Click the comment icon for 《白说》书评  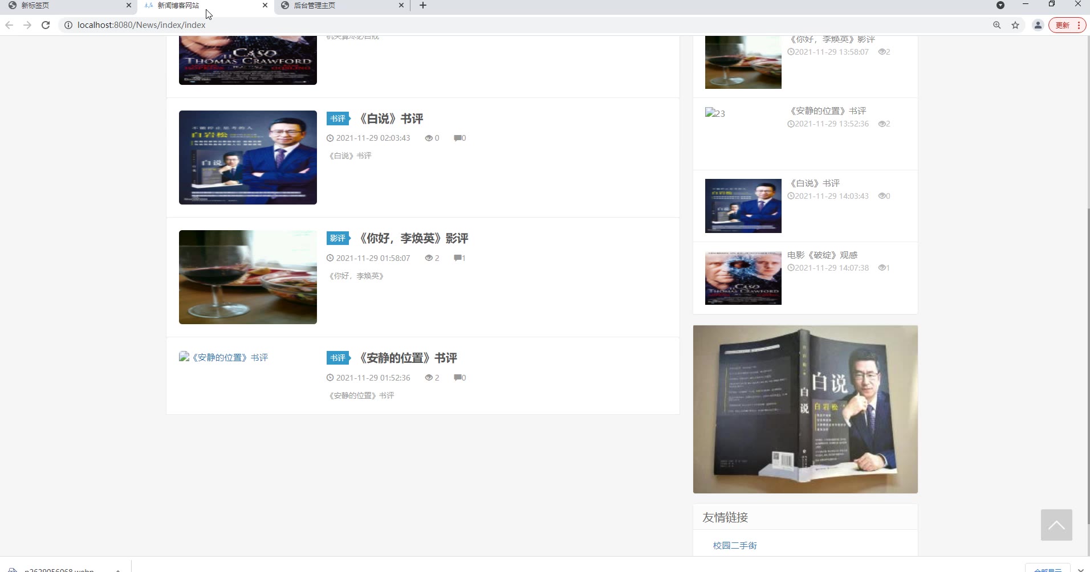click(457, 138)
